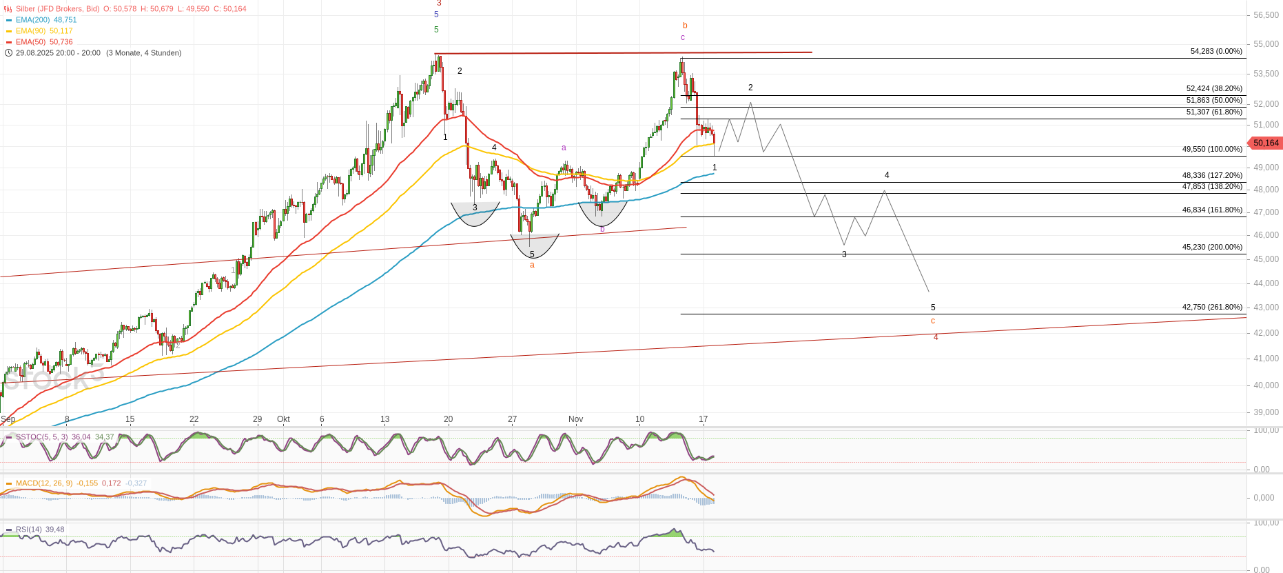The height and width of the screenshot is (573, 1283).
Task: Select the Silber (JFD Brokers, Bid) title
Action: tap(57, 9)
